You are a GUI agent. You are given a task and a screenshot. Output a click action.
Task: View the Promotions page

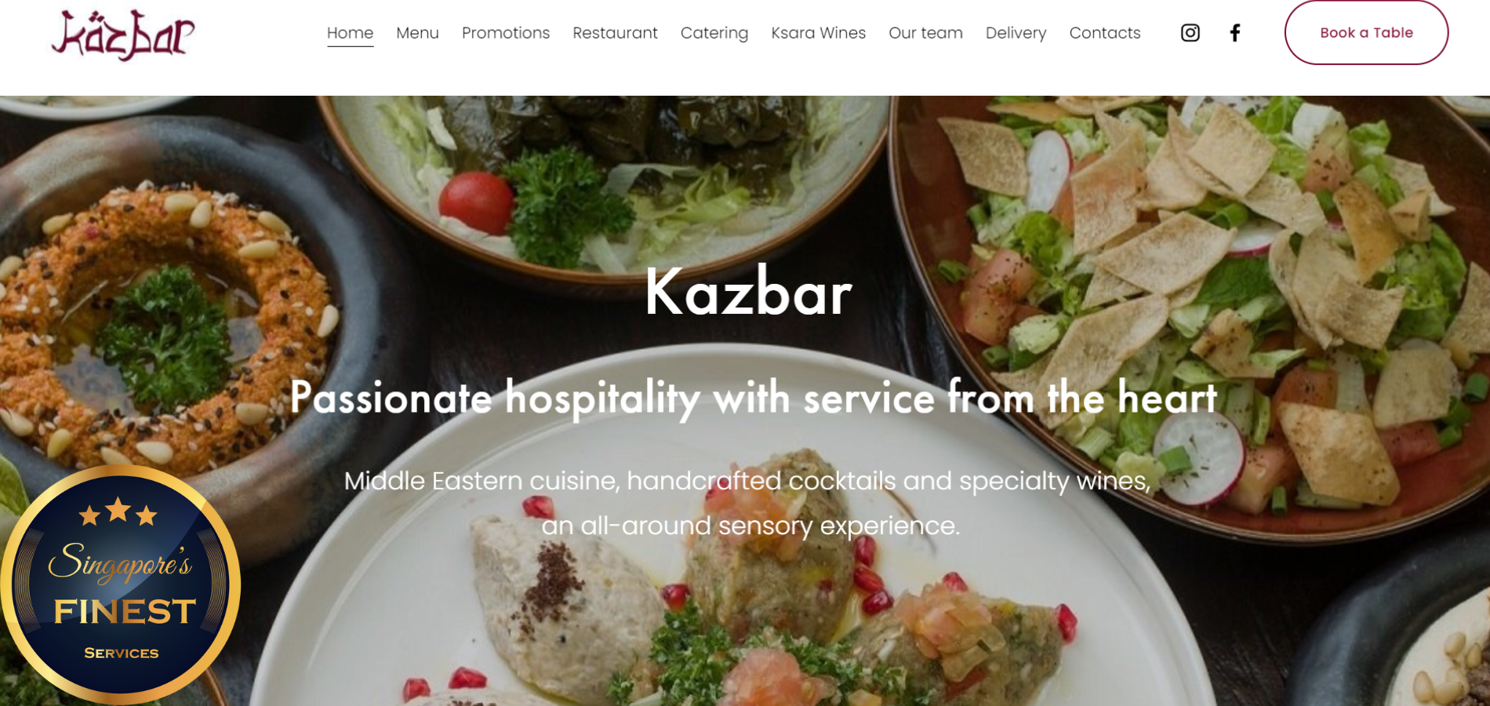click(506, 33)
